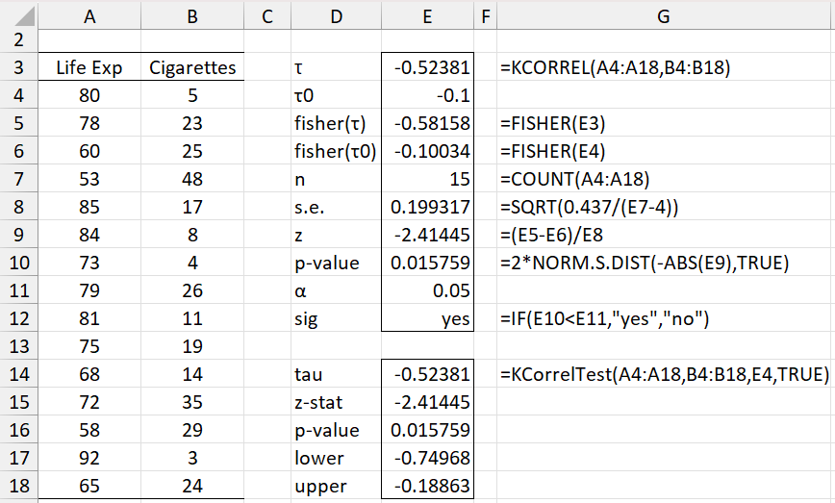The image size is (835, 503).
Task: Click the alpha value 0.05
Action: click(x=427, y=291)
